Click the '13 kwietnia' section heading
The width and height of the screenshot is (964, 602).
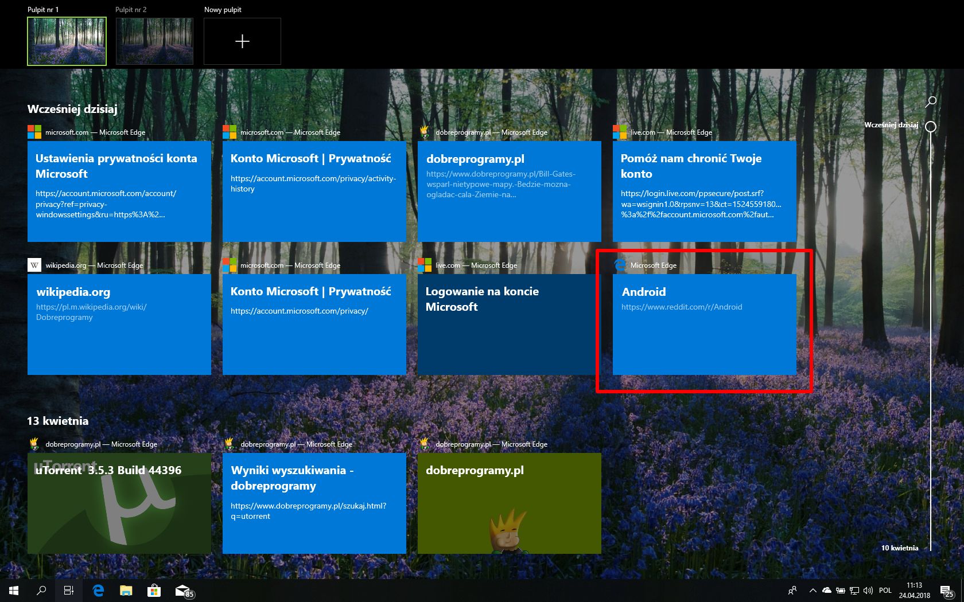coord(57,421)
